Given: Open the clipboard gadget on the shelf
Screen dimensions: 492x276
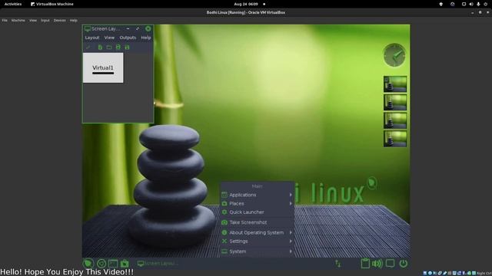Looking at the screenshot, I should pos(365,264).
